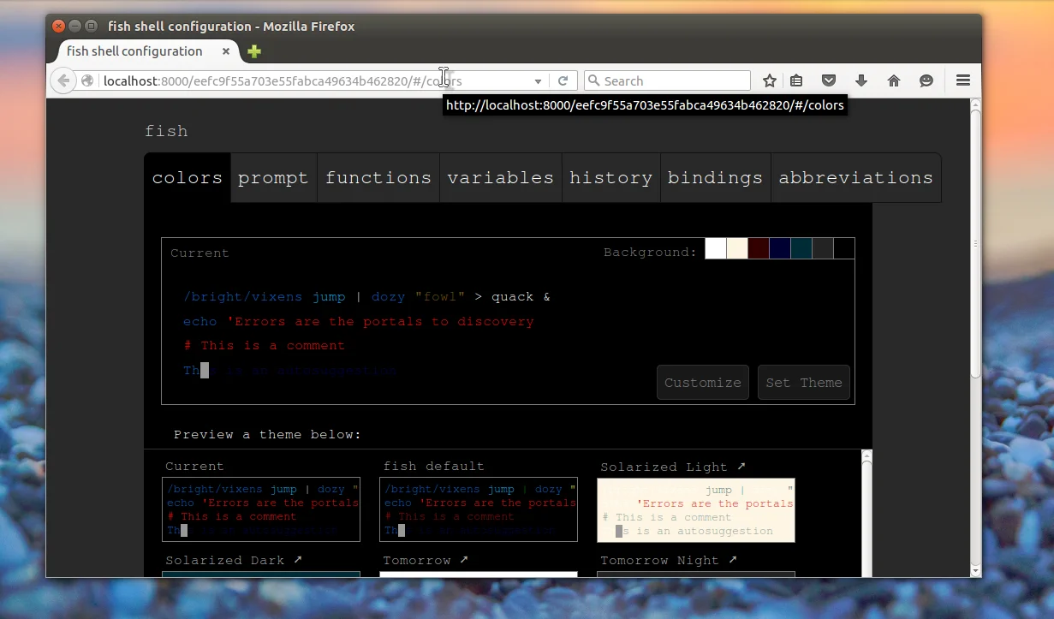Switch to the prompt tab
The image size is (1054, 619).
point(273,178)
